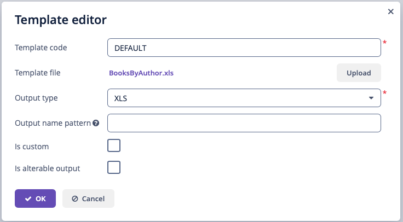
Task: Open the BooksByAuthor.xls file link
Action: (x=141, y=73)
